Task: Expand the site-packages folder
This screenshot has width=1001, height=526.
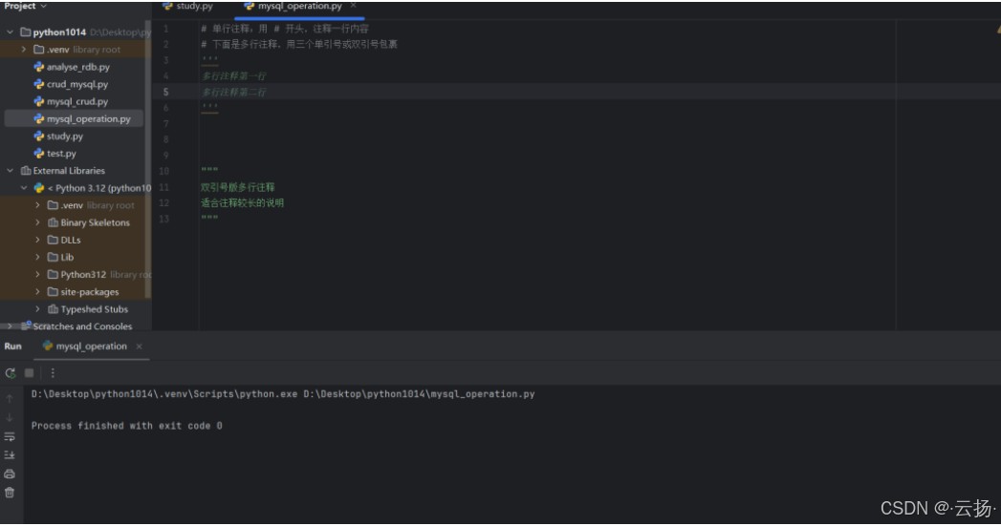Action: [x=37, y=292]
